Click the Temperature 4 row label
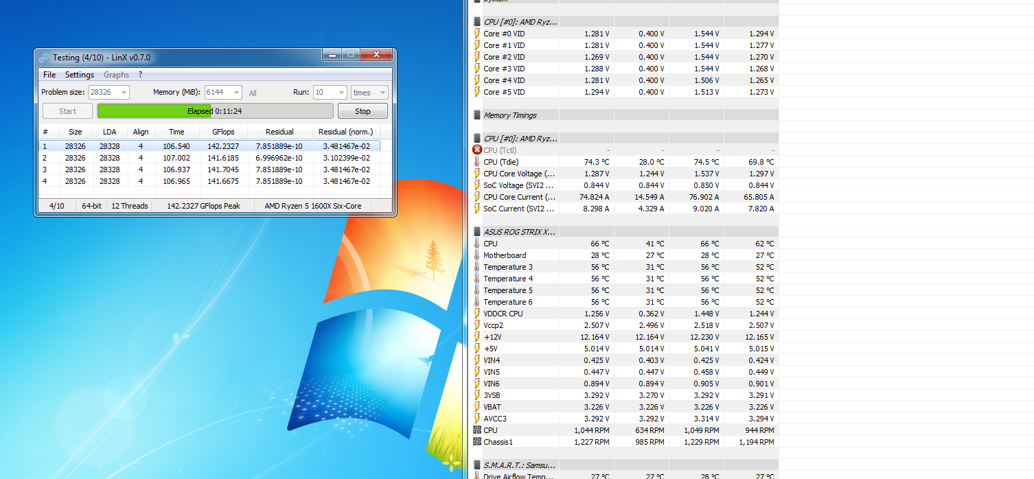The height and width of the screenshot is (479, 1034). click(x=508, y=279)
